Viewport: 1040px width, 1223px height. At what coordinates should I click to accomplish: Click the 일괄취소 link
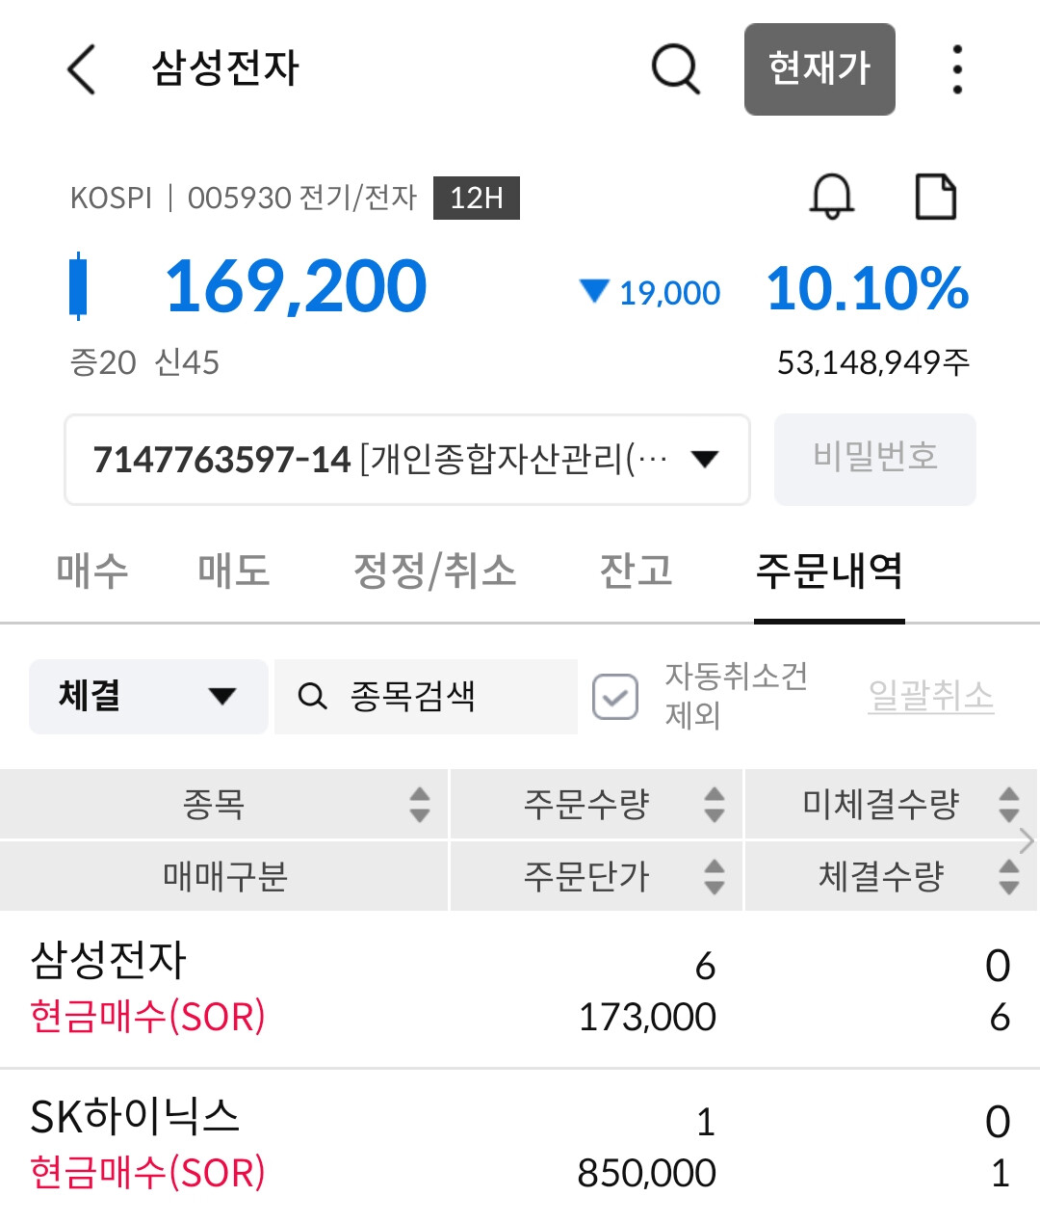931,696
